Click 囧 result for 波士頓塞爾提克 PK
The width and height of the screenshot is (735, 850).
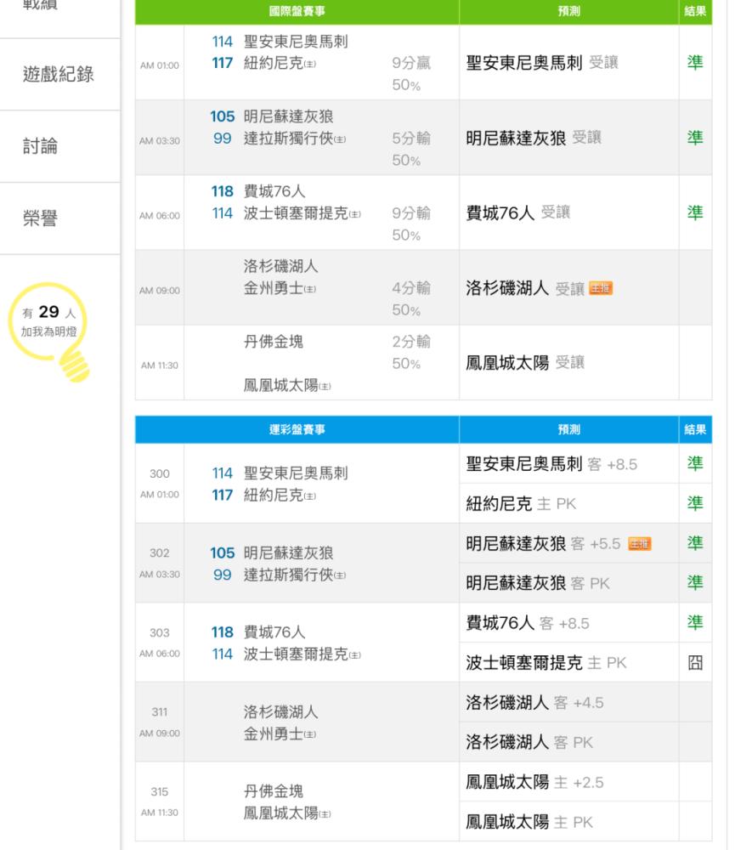click(x=695, y=662)
